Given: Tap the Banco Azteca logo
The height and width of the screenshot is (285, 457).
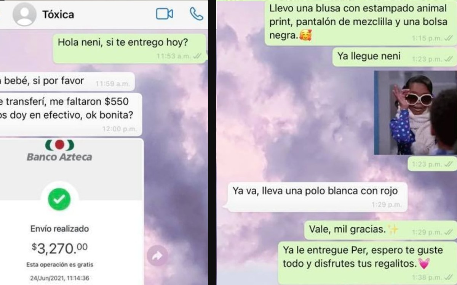Looking at the screenshot, I should tap(59, 151).
